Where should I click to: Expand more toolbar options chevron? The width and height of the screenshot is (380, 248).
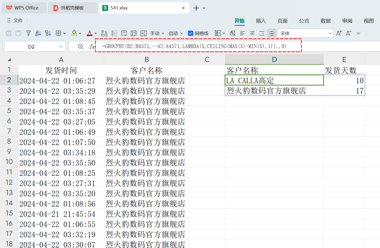pos(358,33)
